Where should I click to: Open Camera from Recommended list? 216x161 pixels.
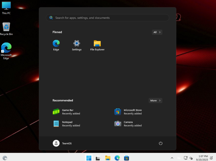click(128, 124)
